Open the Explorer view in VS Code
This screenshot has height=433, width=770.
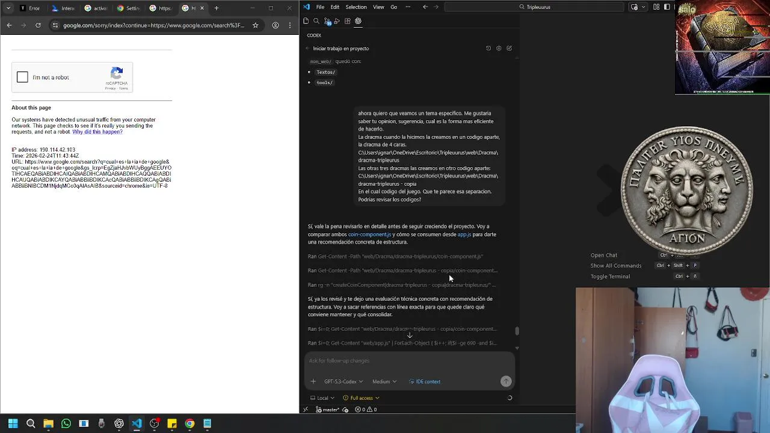[306, 21]
